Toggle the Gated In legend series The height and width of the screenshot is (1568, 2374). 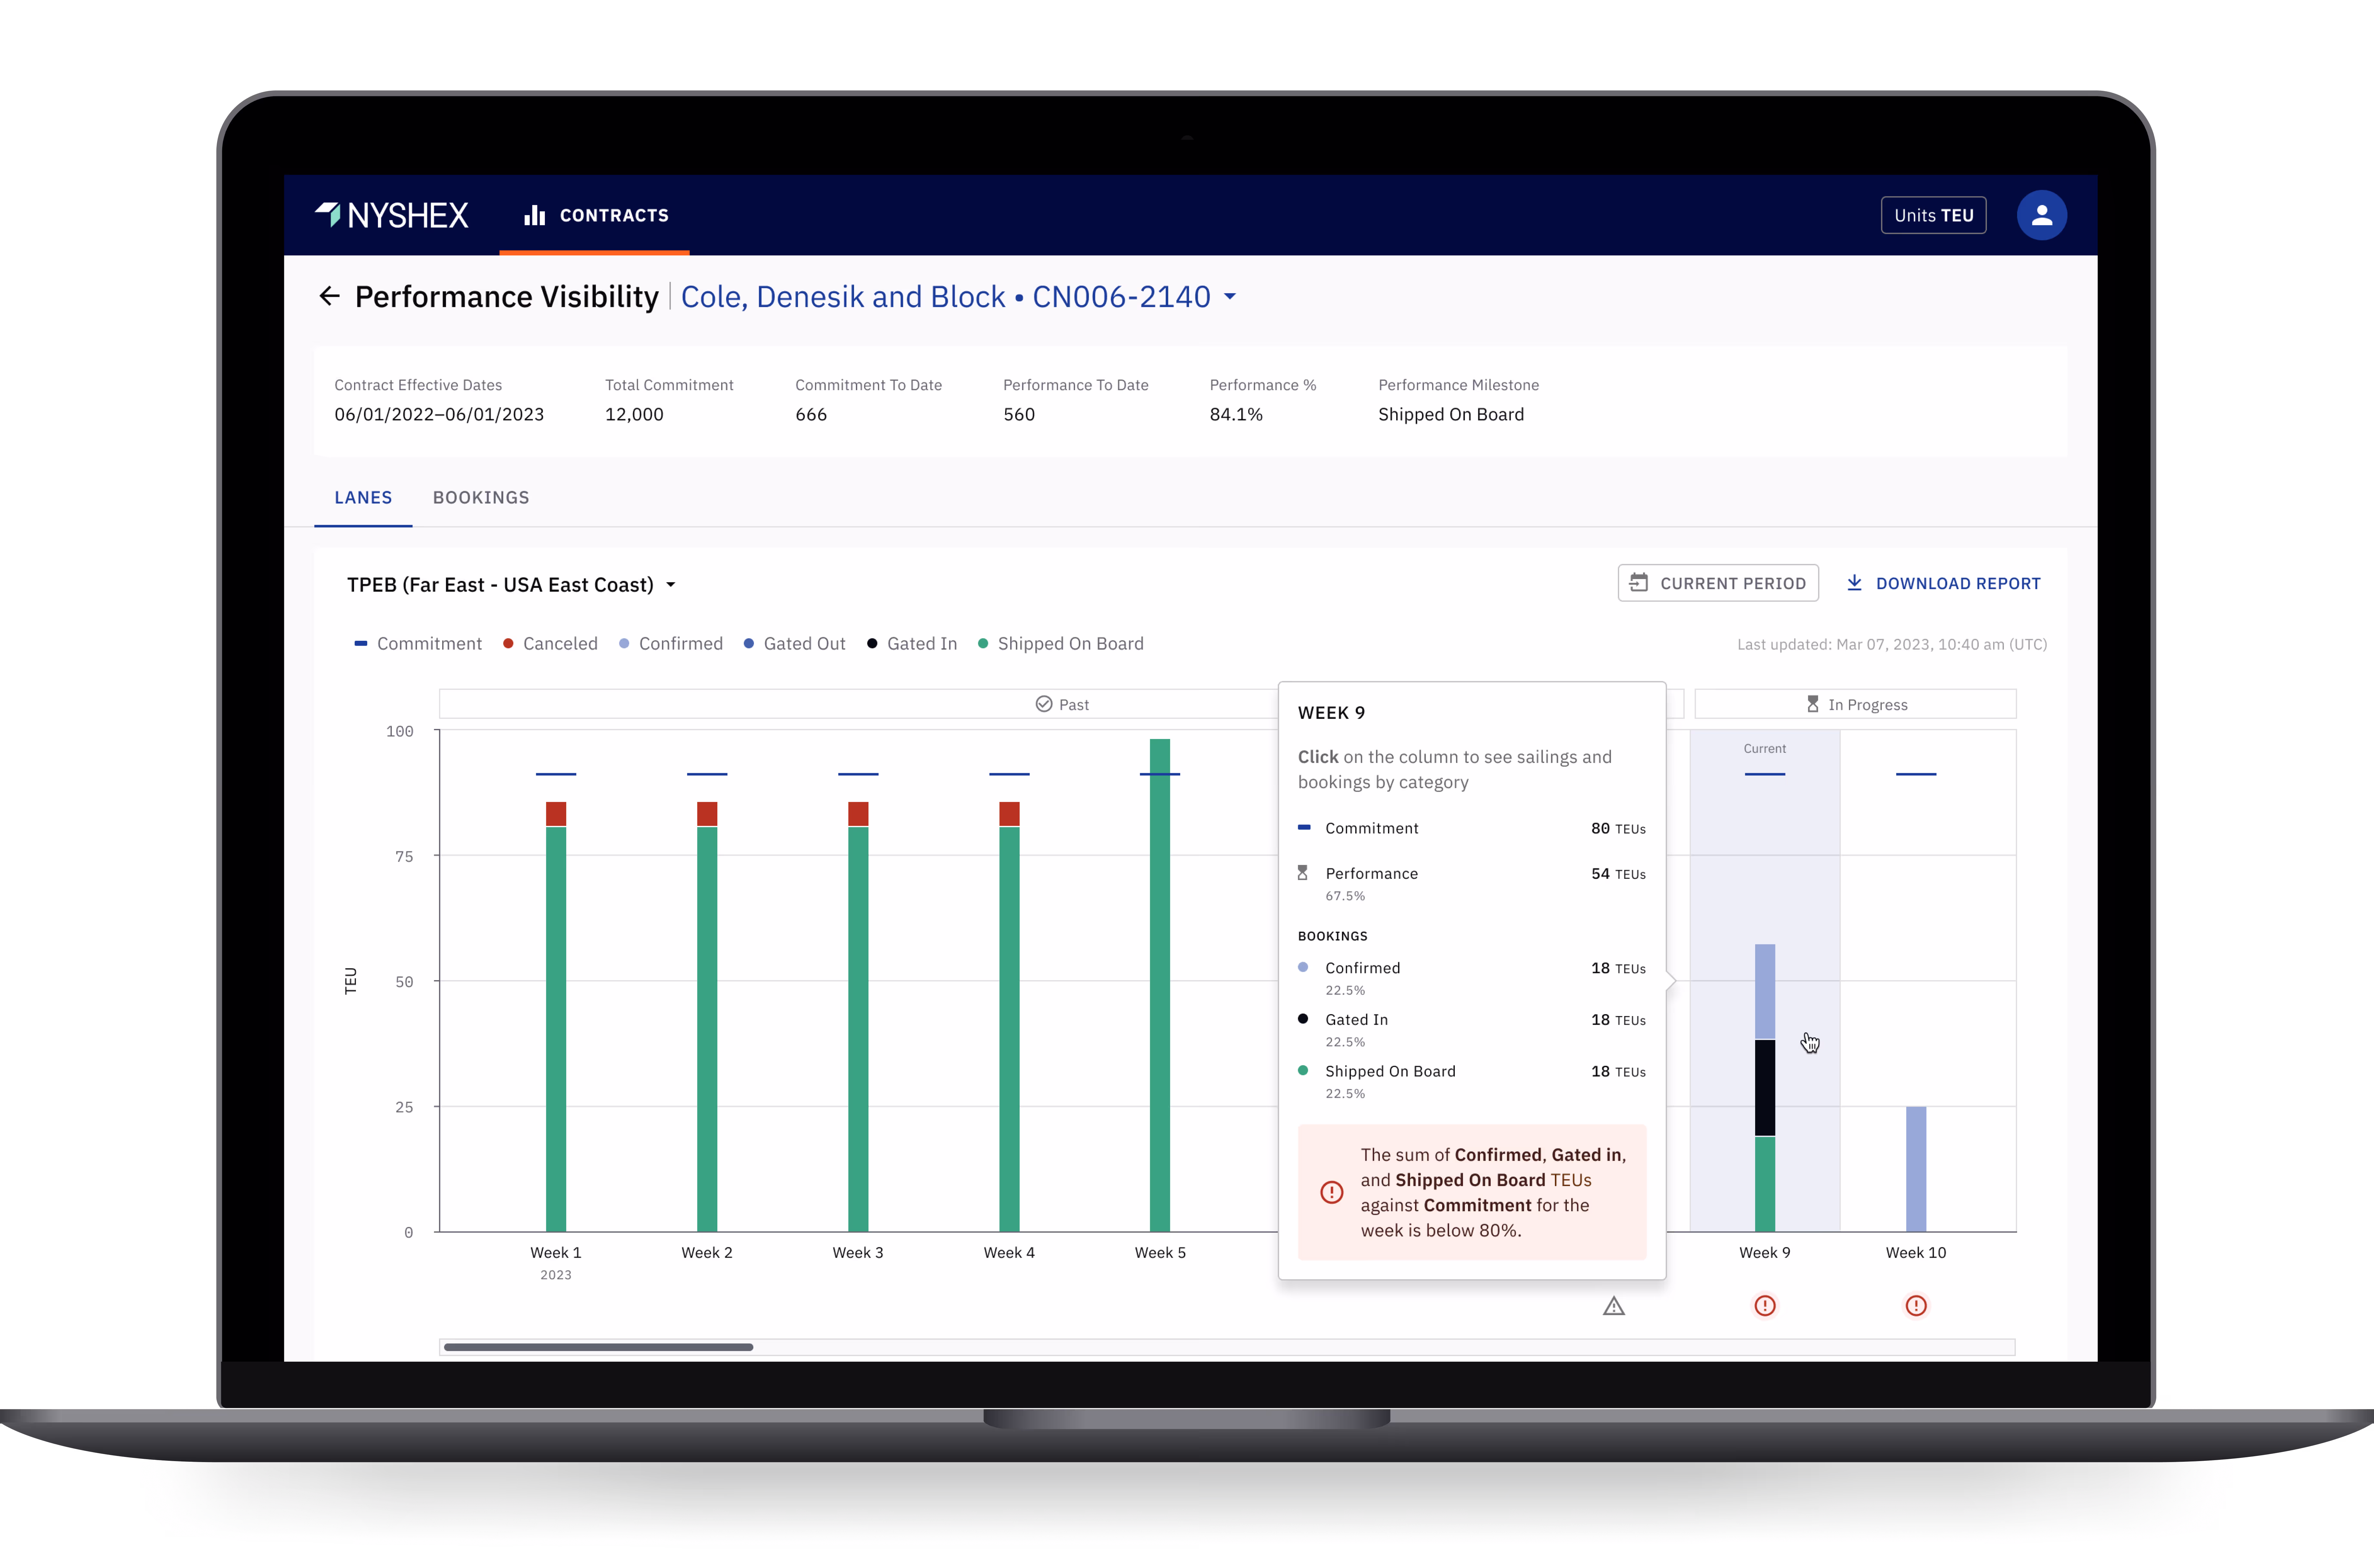912,644
